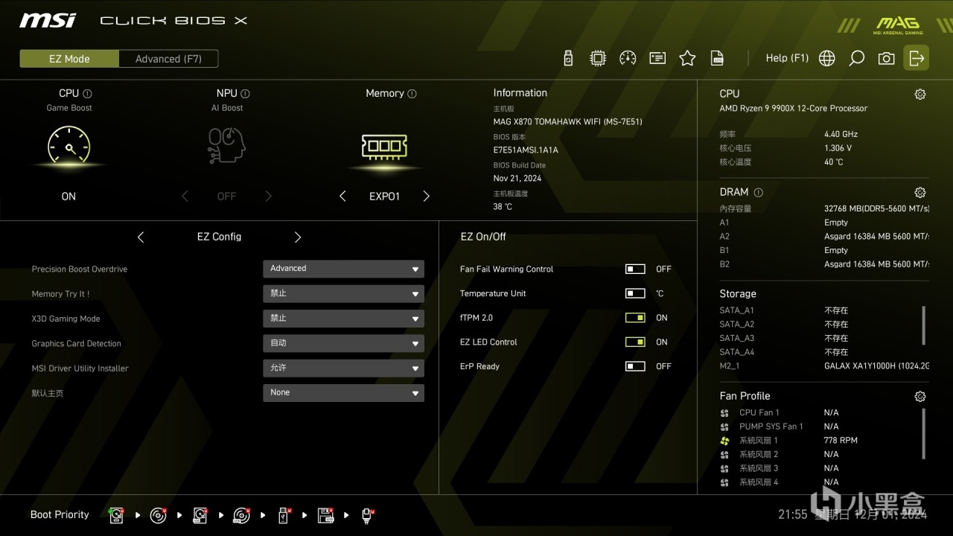953x536 pixels.
Task: Click the Storage list scrollbar
Action: click(924, 325)
